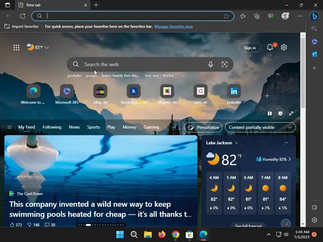Search suggestion youtube
The width and height of the screenshot is (323, 242).
point(74,76)
